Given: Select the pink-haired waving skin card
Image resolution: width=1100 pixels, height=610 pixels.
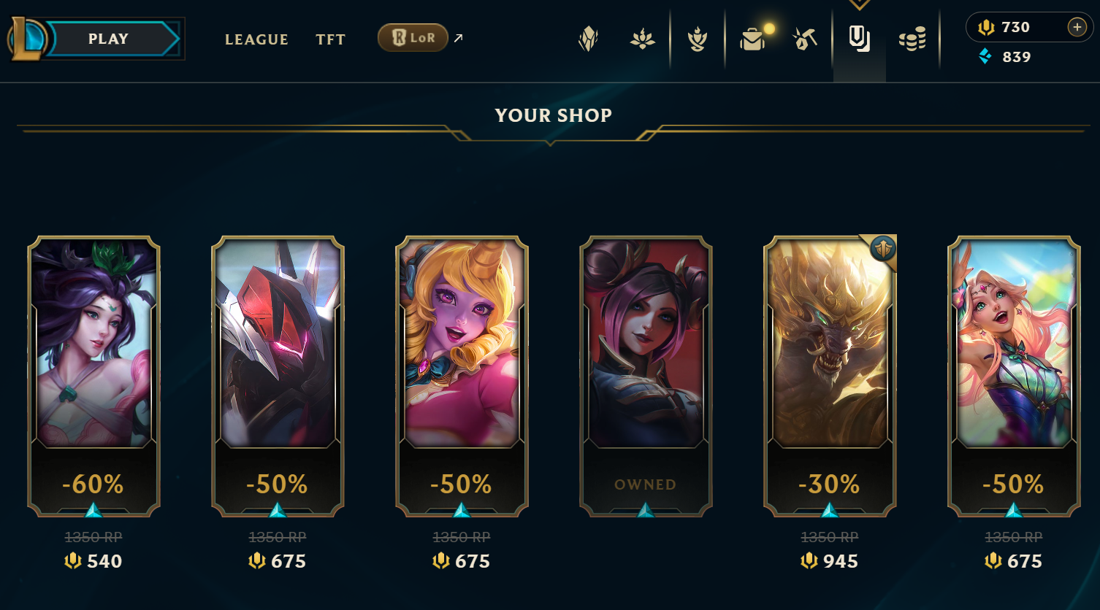Looking at the screenshot, I should (1014, 376).
